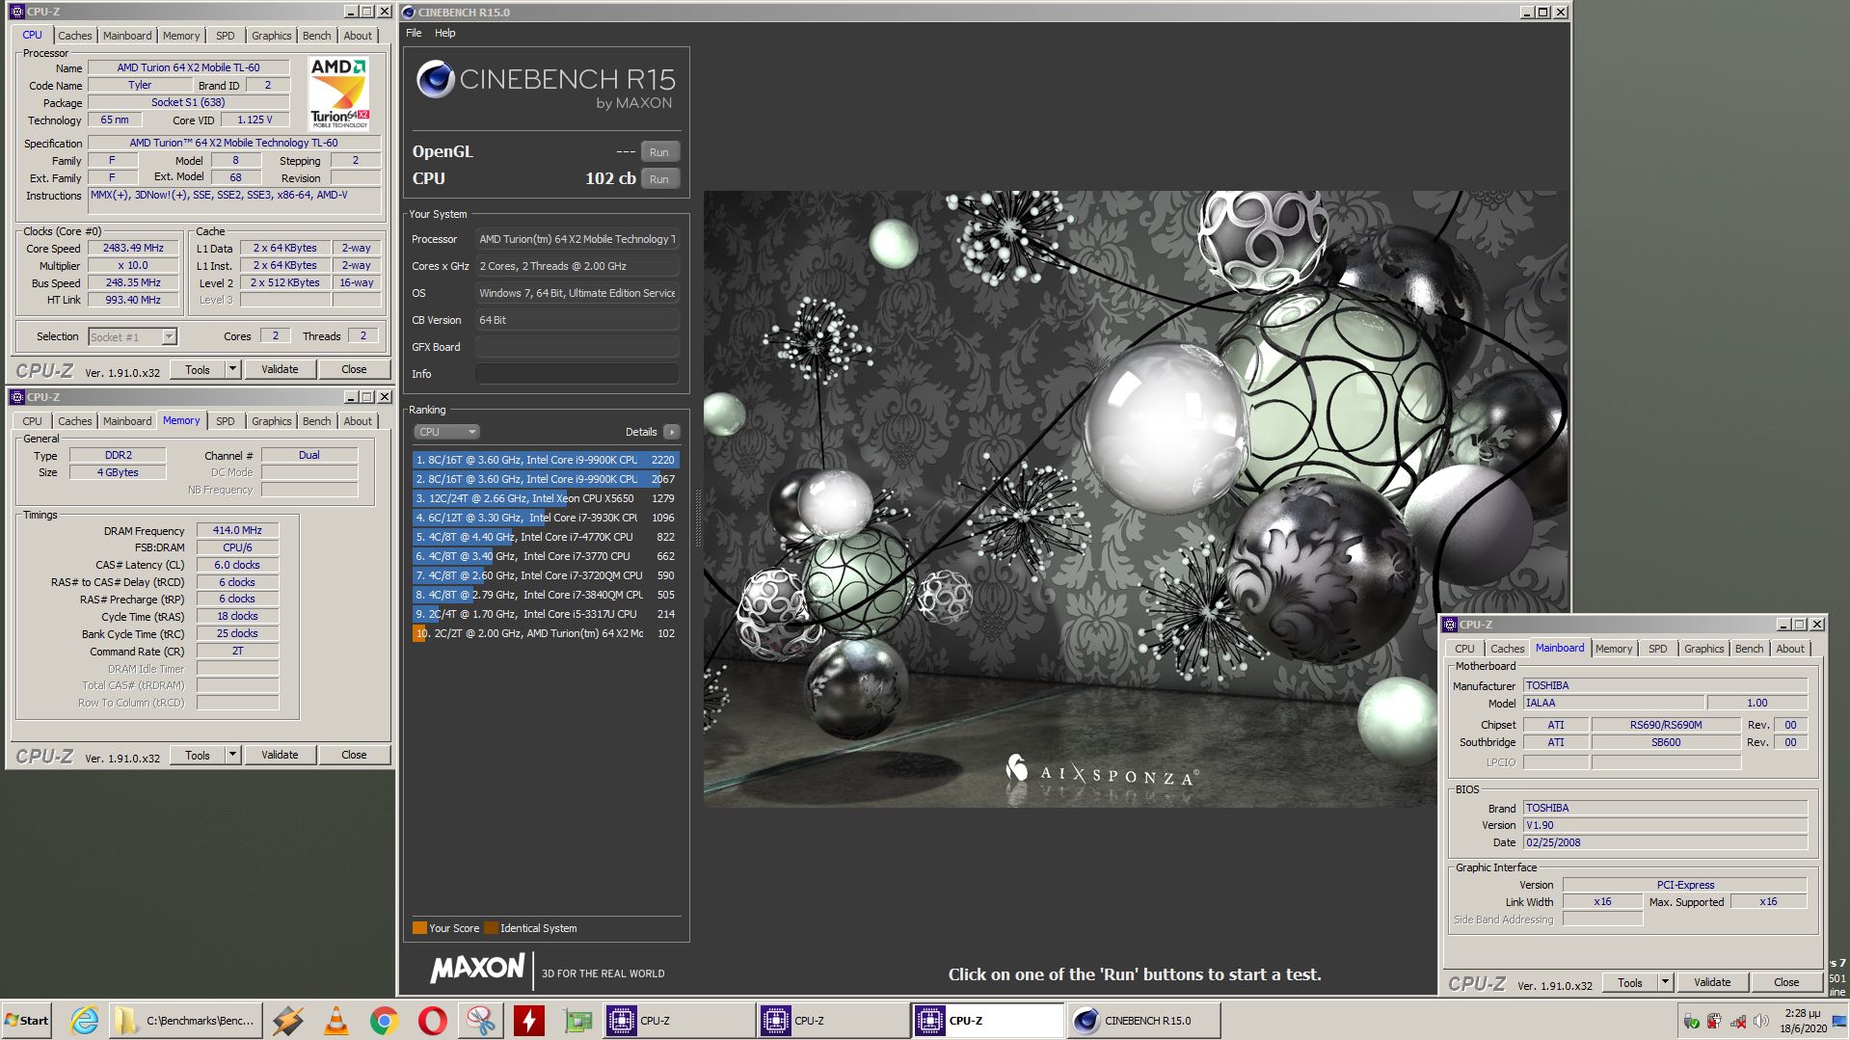Click the taskbar clock showing 18/6/2020
The height and width of the screenshot is (1040, 1850).
click(1803, 1021)
